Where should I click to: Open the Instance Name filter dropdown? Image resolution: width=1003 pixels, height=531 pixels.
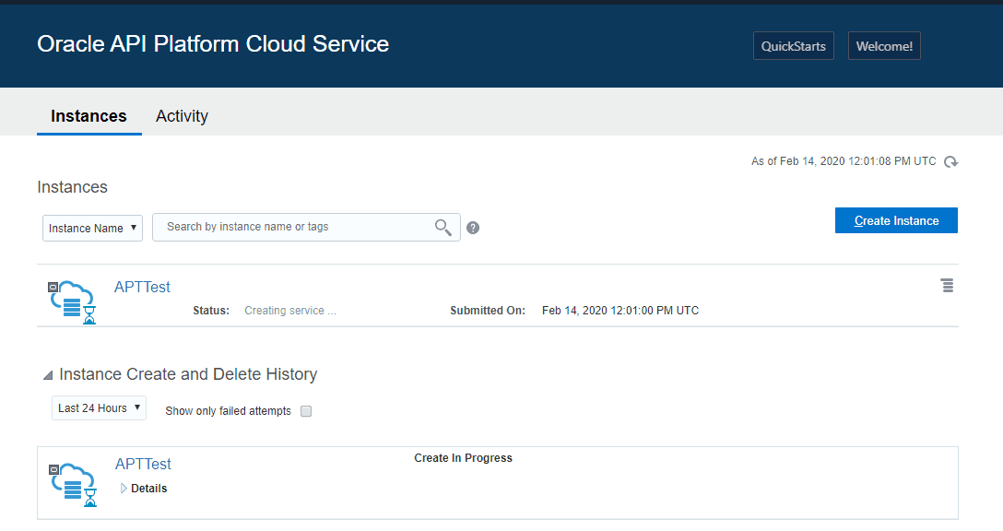[x=93, y=228]
